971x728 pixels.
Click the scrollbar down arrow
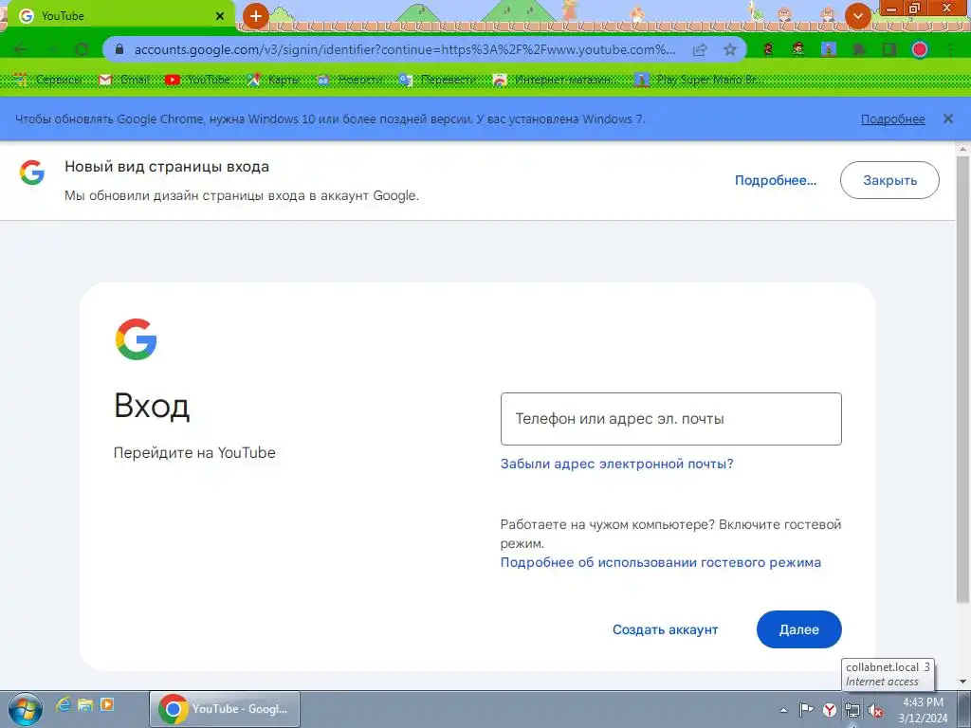point(963,682)
